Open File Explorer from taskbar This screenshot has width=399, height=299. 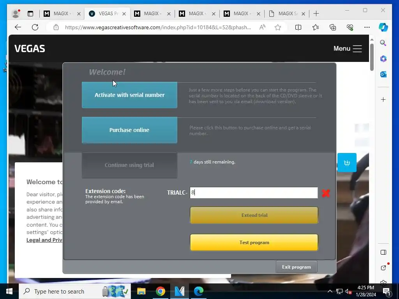[x=141, y=291]
